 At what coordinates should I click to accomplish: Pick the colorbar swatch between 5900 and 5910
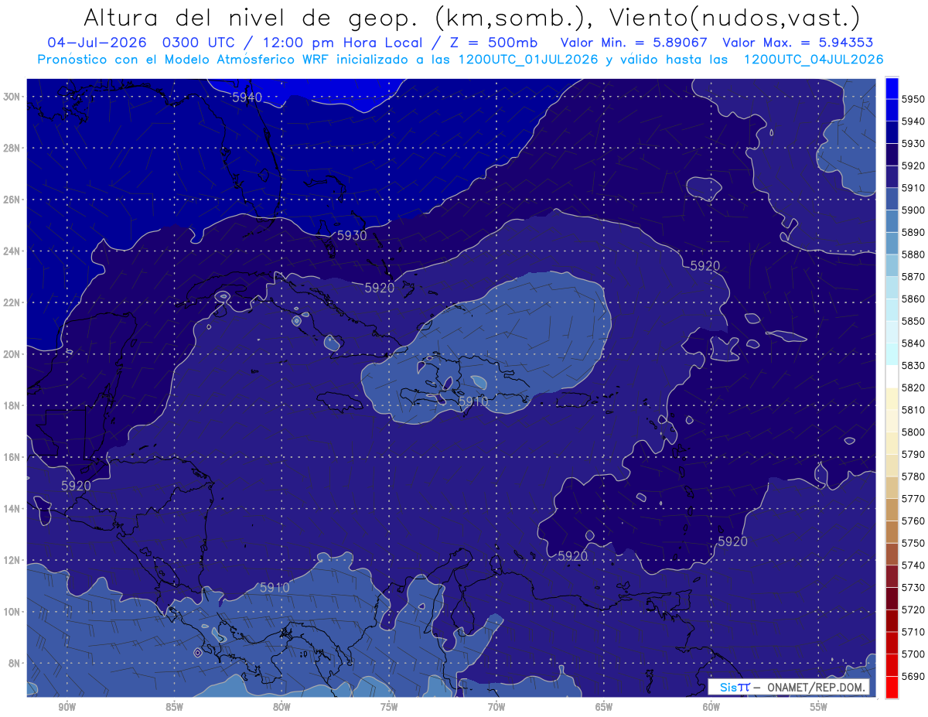coord(892,199)
